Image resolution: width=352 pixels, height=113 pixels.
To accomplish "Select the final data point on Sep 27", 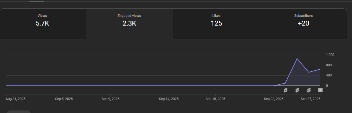I will (x=320, y=69).
